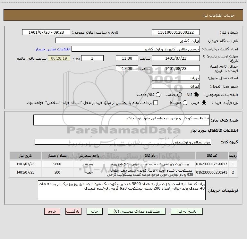Click the کد کالا column header

coord(212,156)
